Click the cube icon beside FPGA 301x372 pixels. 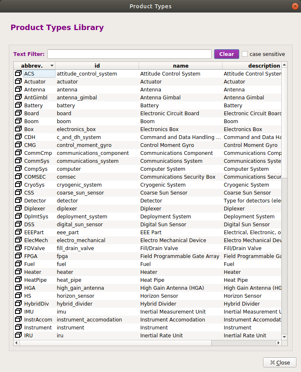point(18,256)
